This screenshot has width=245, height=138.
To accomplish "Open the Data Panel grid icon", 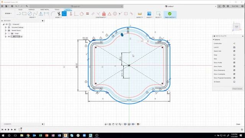I will (2, 6).
